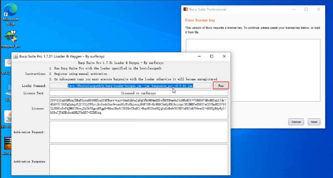Click Cancel in Burp Suite license dialog
333x178 pixels.
coord(296,122)
